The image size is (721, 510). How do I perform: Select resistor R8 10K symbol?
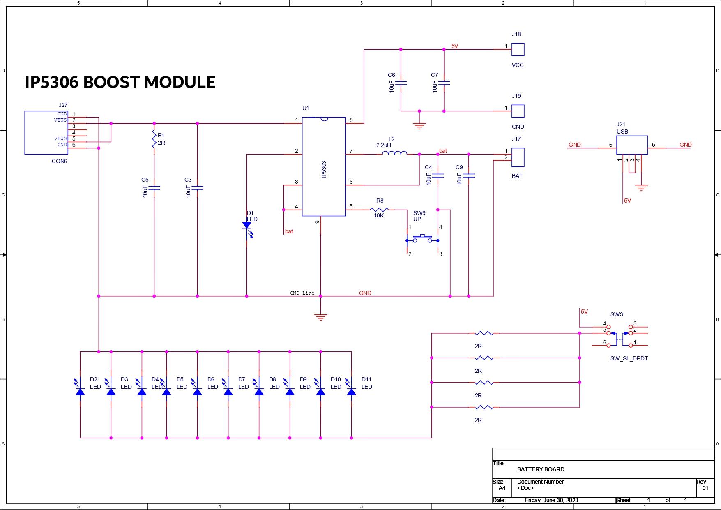[380, 210]
